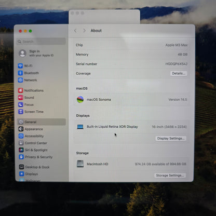
Task: Select General in the sidebar
Action: point(42,122)
